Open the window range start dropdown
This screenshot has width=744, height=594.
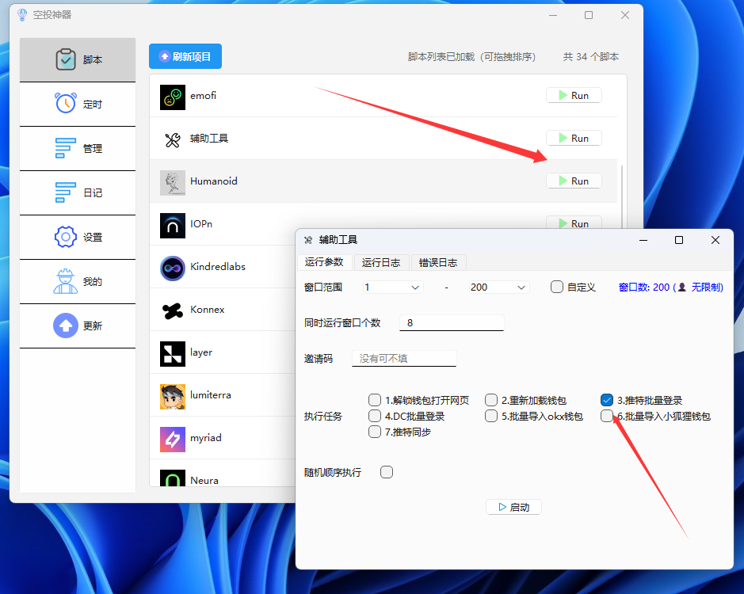point(392,287)
